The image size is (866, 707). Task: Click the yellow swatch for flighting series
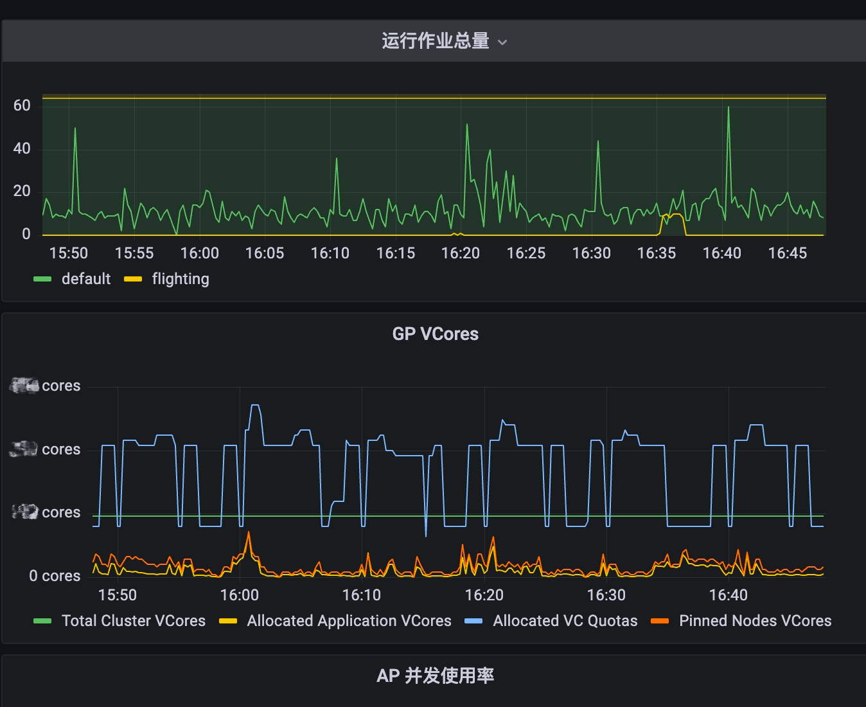click(133, 279)
